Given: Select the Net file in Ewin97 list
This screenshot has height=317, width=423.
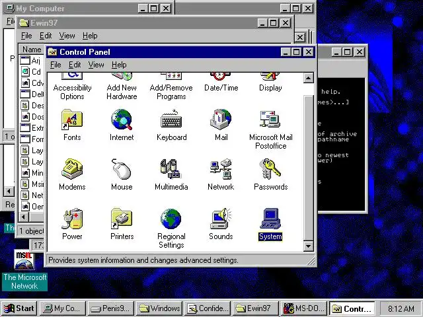Looking at the screenshot, I should pos(32,195).
